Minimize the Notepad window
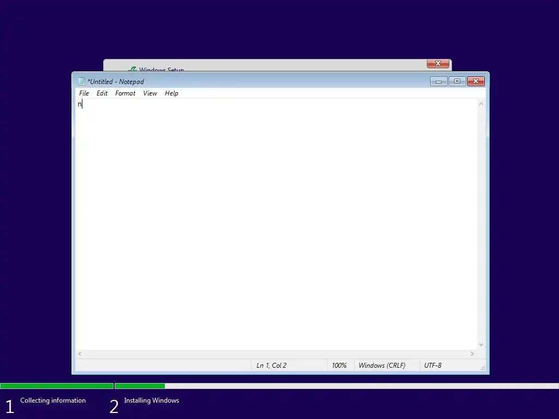 tap(438, 82)
